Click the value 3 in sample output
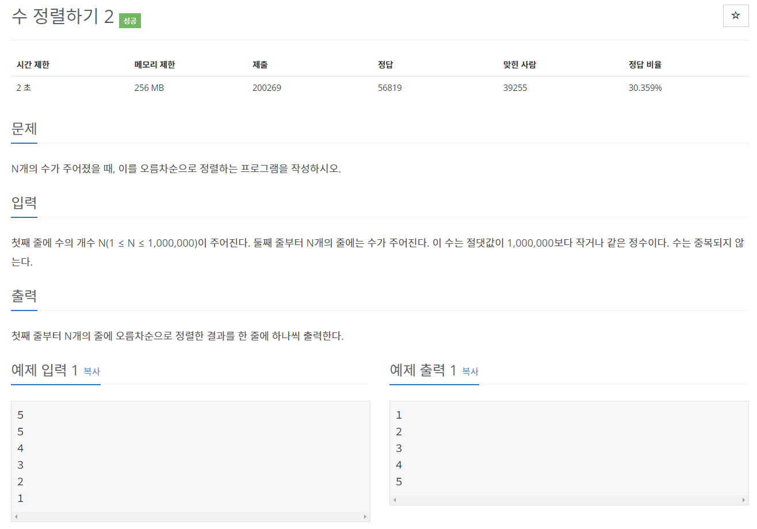Viewport: 757px width, 529px height. coord(399,448)
